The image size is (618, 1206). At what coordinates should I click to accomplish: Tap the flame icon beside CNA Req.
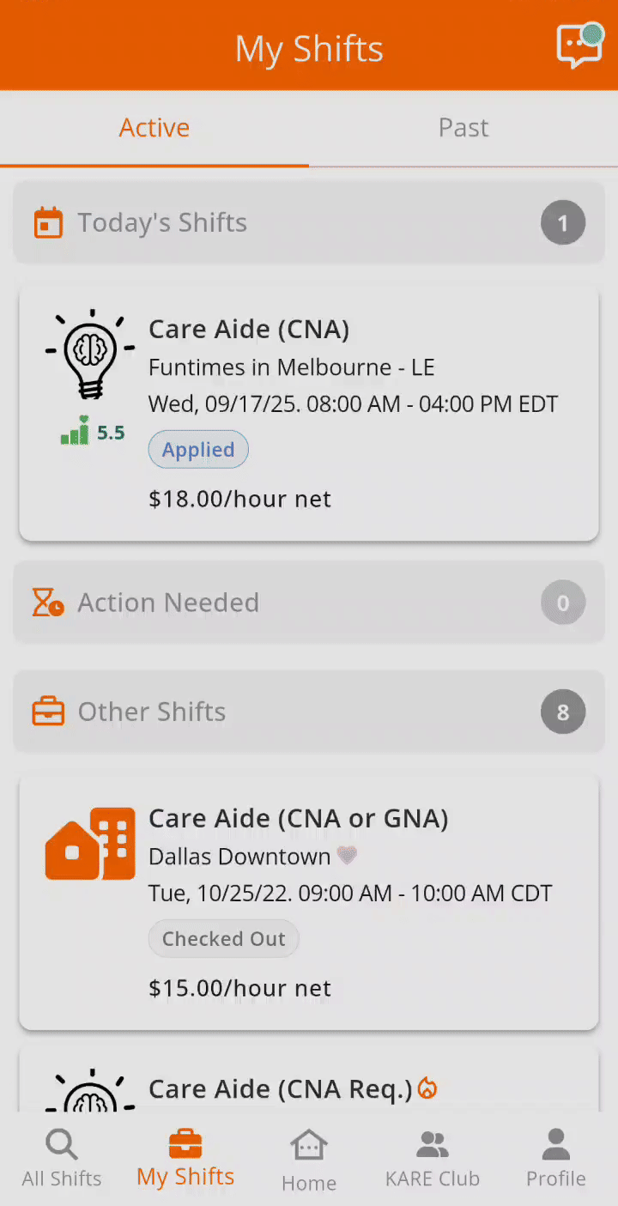pyautogui.click(x=427, y=1088)
